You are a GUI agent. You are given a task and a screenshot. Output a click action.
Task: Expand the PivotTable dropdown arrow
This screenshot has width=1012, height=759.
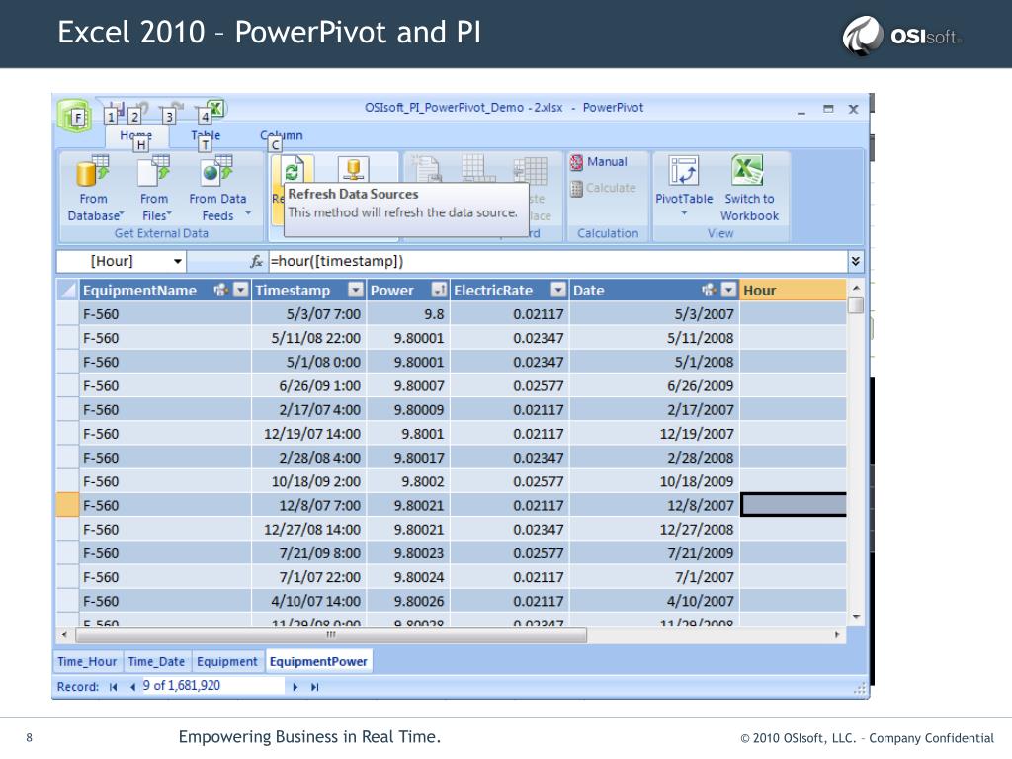tap(684, 213)
